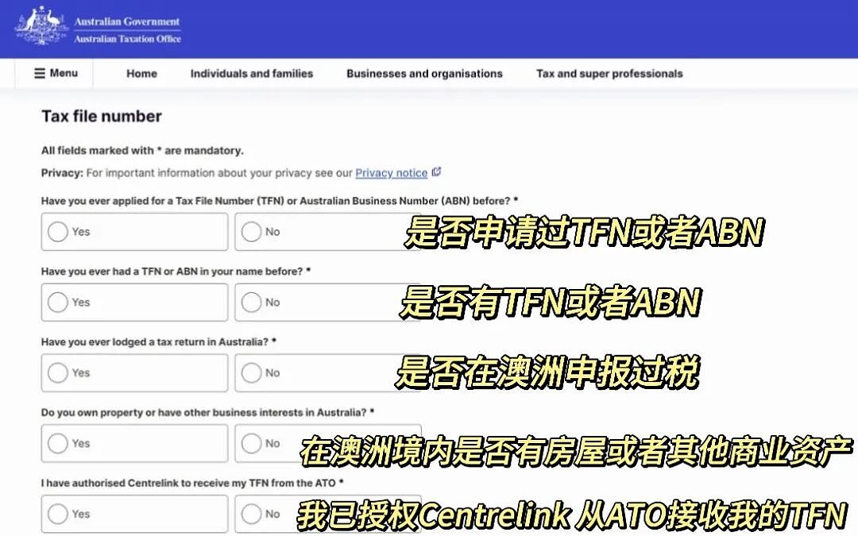
Task: Select No for own property or business interests
Action: tap(328, 444)
